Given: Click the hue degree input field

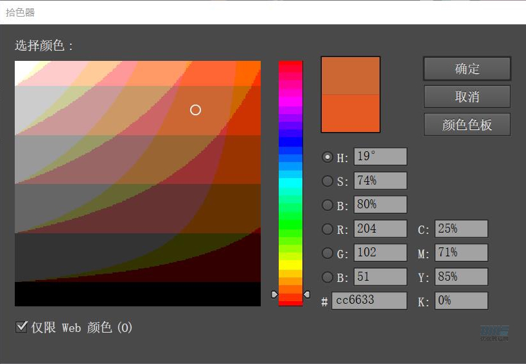Looking at the screenshot, I should click(x=380, y=157).
